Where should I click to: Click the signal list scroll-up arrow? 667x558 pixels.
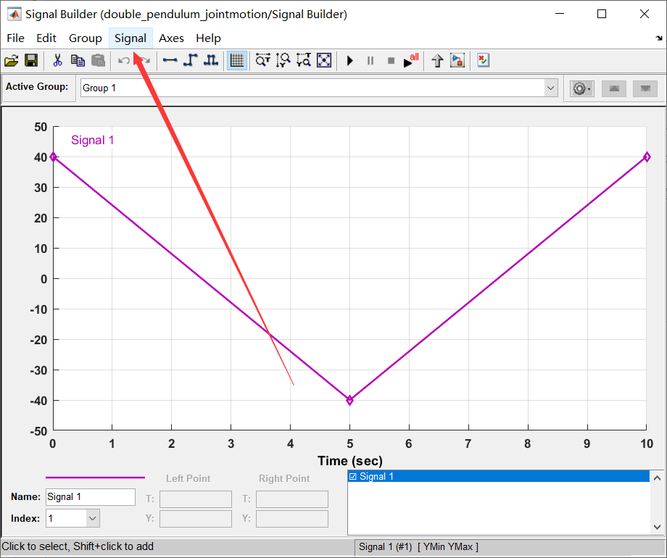pos(658,478)
